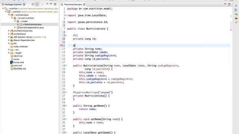Expand JRE System Library node

coord(9,37)
